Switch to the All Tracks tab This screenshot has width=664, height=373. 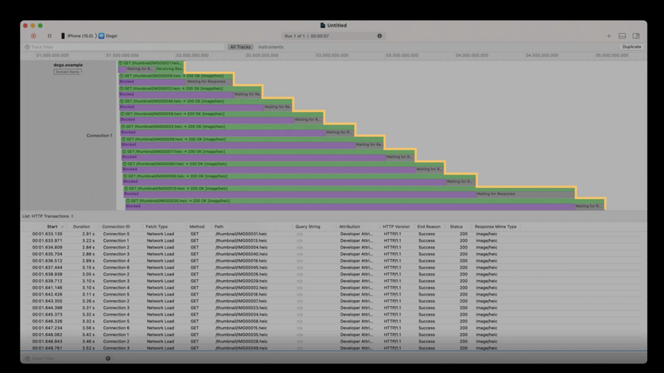coord(240,47)
